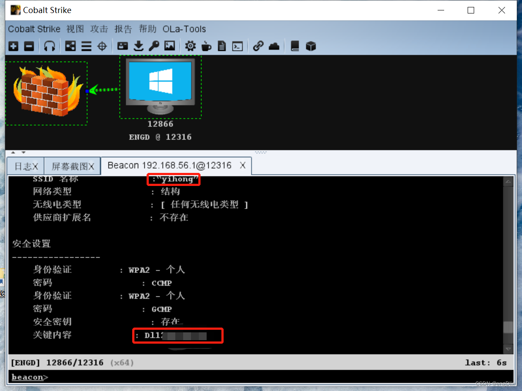Maximize the Cobalt Strike window
522x391 pixels.
471,10
